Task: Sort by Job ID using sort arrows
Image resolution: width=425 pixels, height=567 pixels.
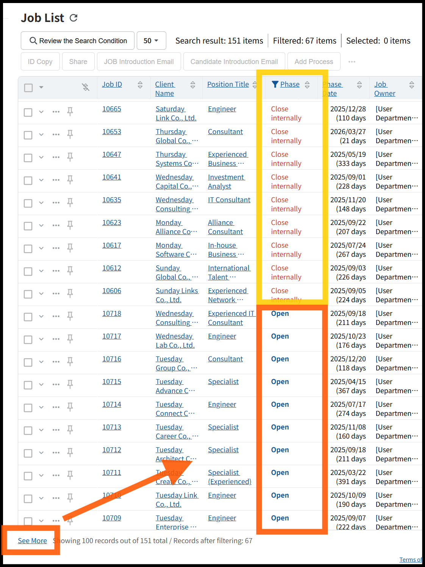Action: coord(140,85)
